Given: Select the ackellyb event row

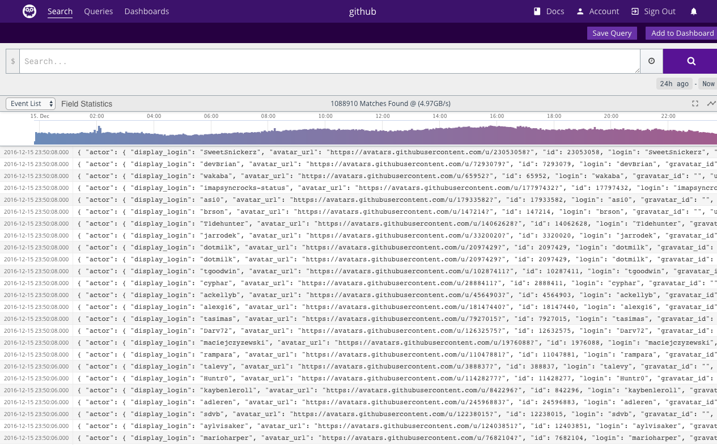Looking at the screenshot, I should pos(358,295).
